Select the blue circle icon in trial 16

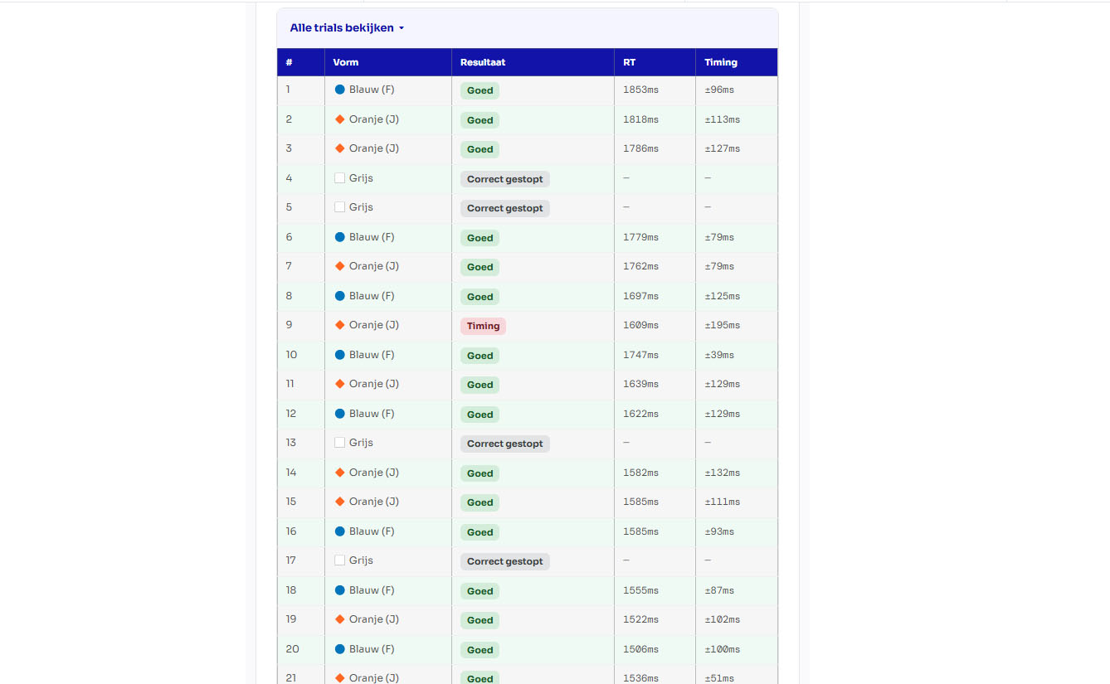pos(339,531)
